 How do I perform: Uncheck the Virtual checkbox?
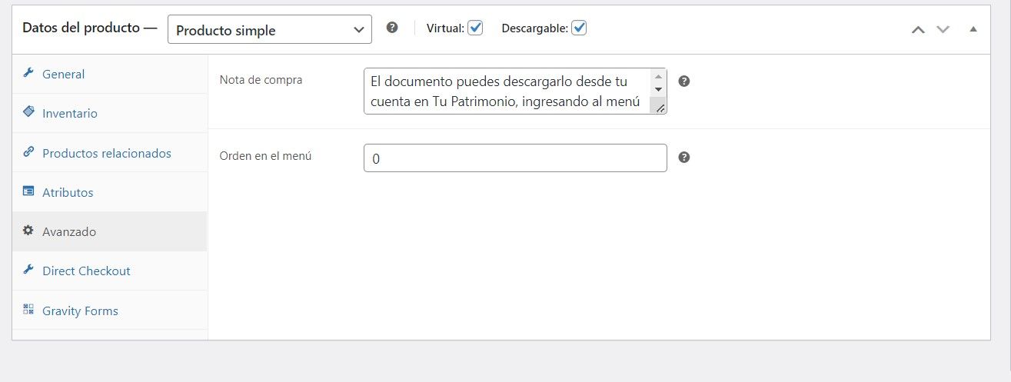click(x=475, y=28)
